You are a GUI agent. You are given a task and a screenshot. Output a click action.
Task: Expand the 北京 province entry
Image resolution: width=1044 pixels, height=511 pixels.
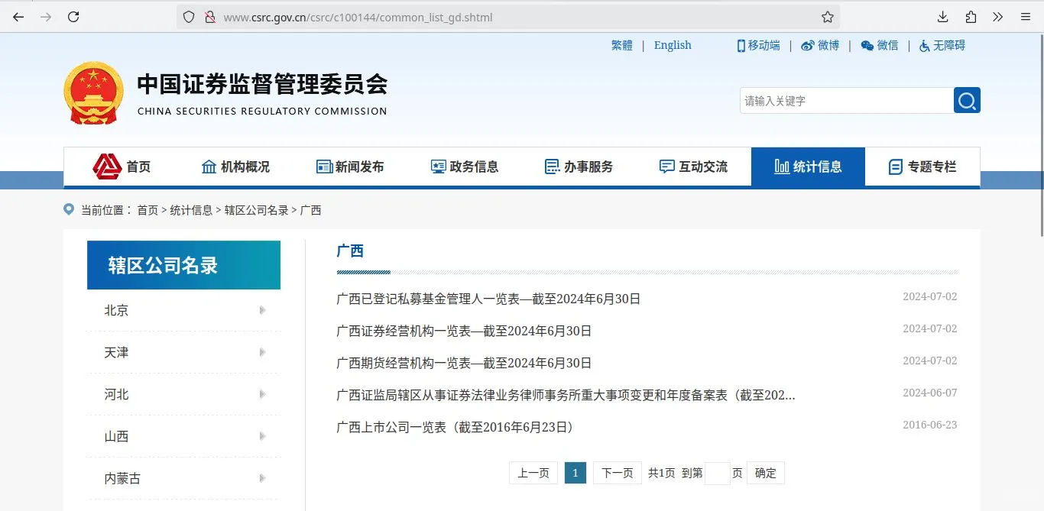[183, 310]
